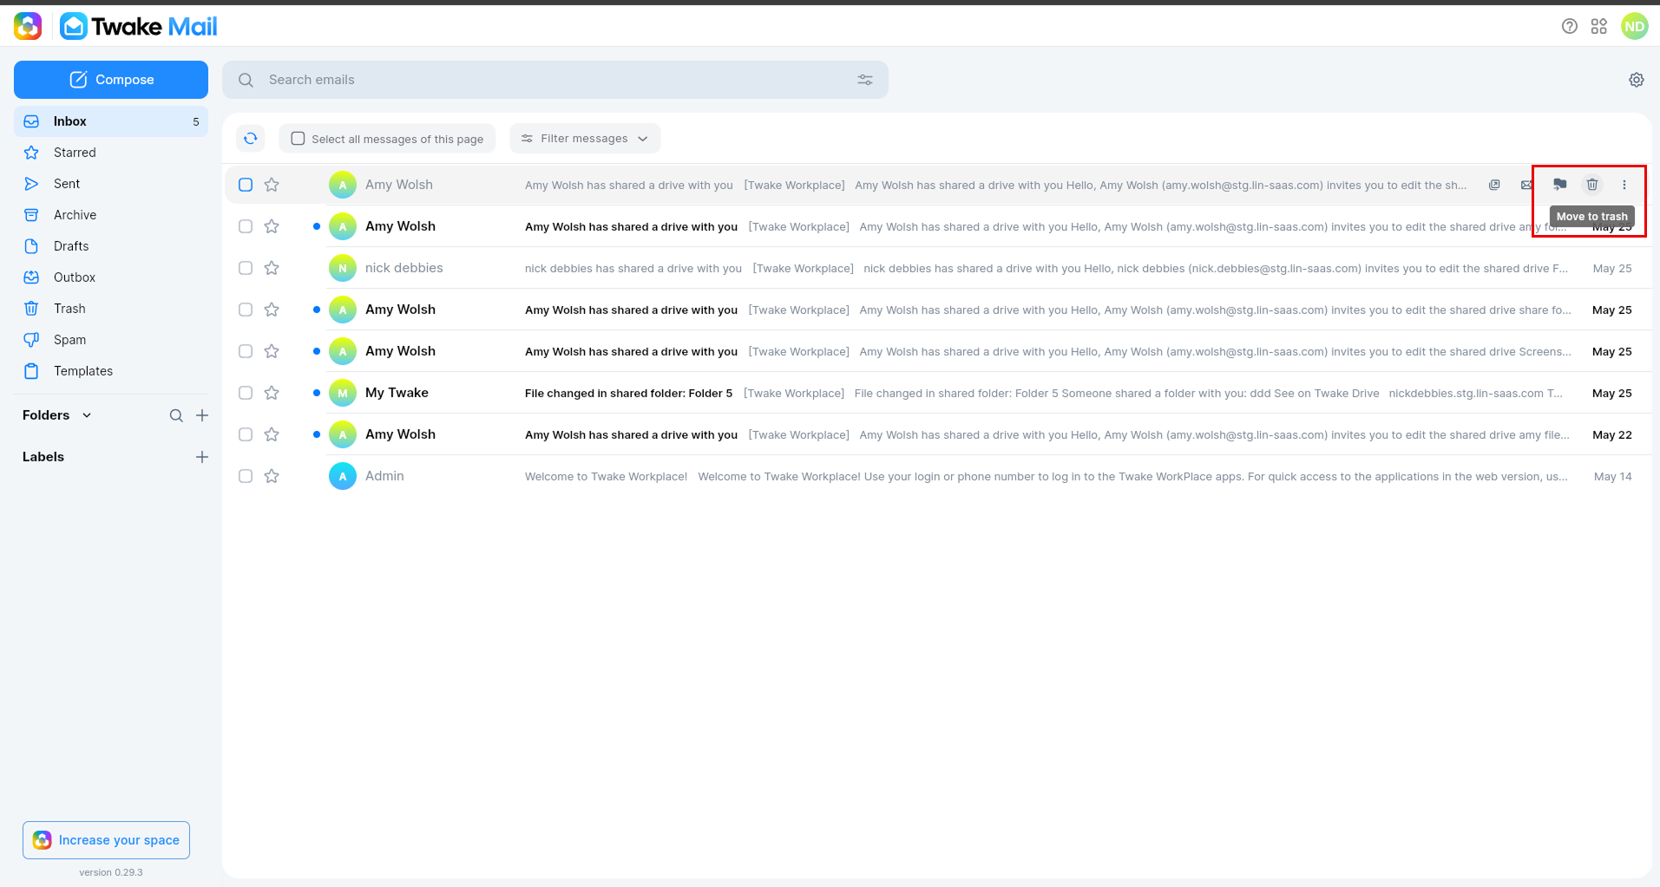This screenshot has width=1660, height=887.
Task: Click the Move to trash icon
Action: click(1592, 184)
